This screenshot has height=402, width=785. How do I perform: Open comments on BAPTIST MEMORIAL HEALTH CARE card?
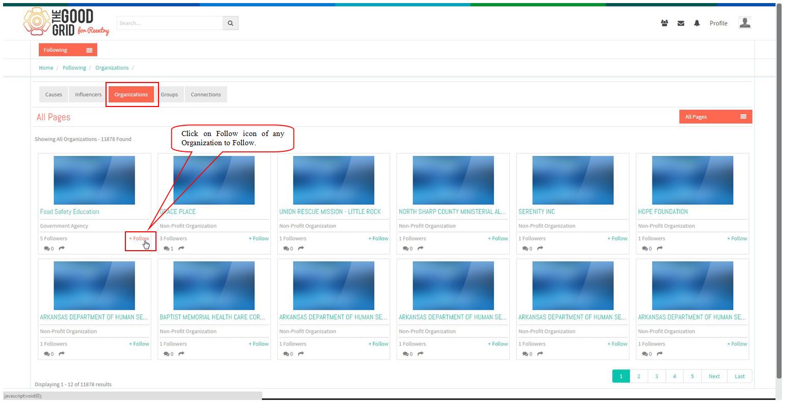[x=169, y=354]
